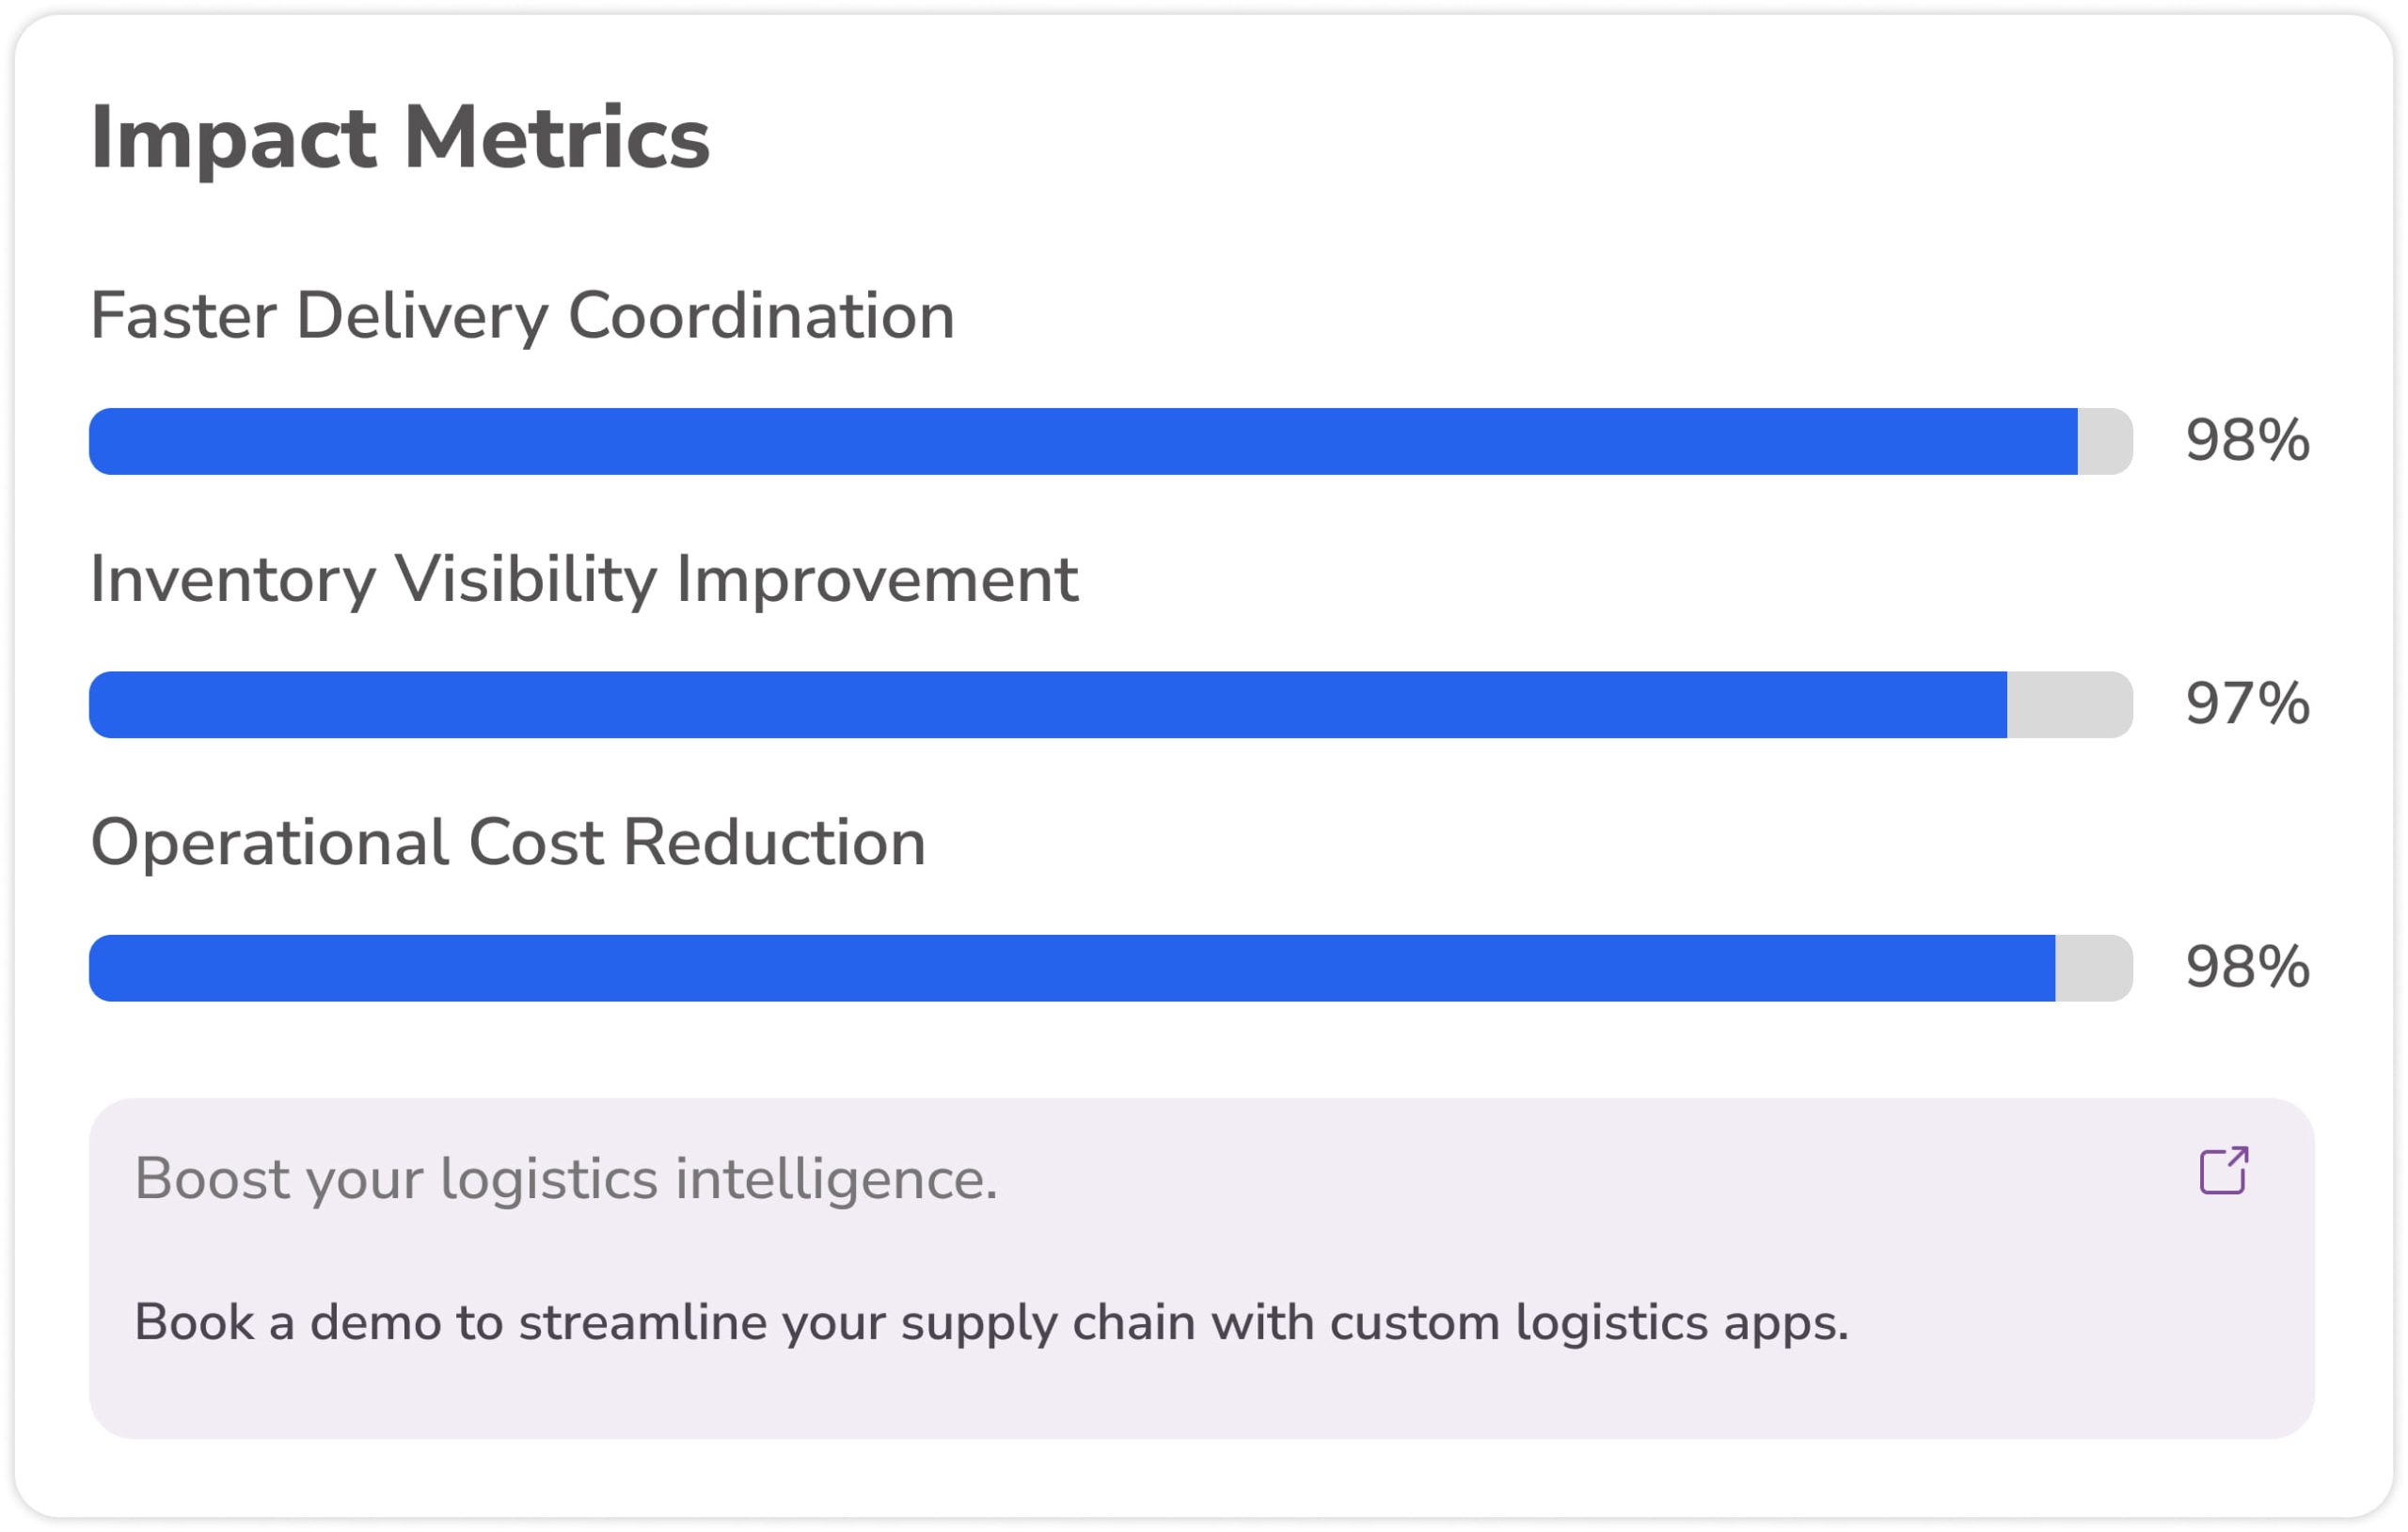Click the 97% value beside Inventory Visibility bar
2408x1532 pixels.
[2247, 704]
